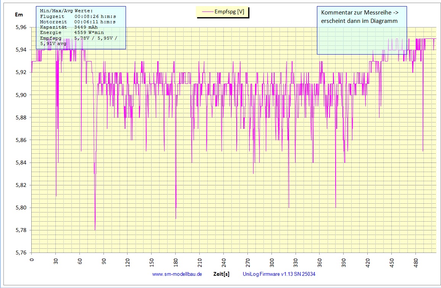Click the magenta line sample in the legend
441x288 pixels.
click(208, 12)
